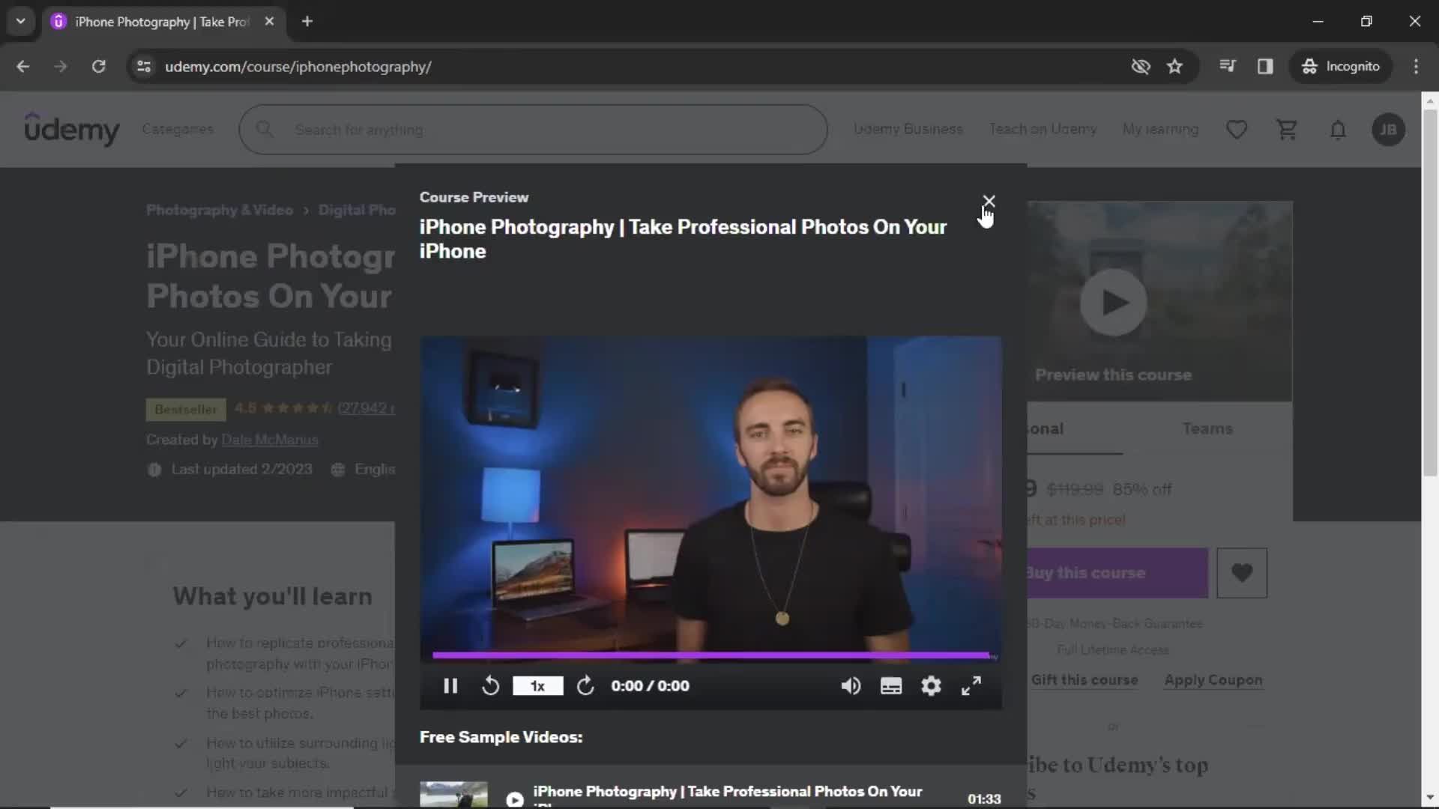Viewport: 1439px width, 809px height.
Task: Bookmark this tab with star icon
Action: tap(1174, 67)
